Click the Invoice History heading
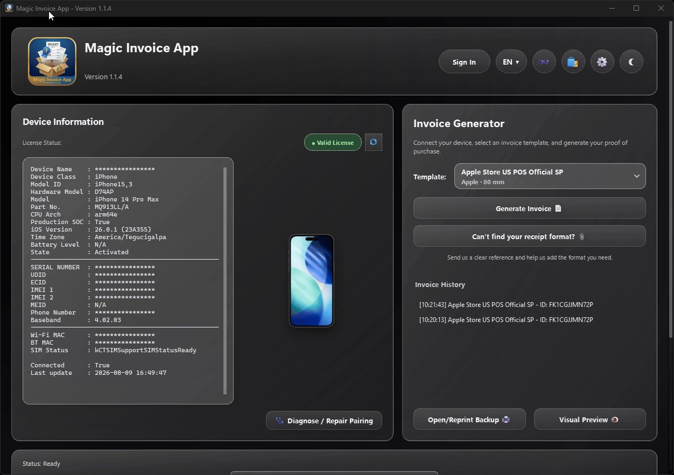 [x=440, y=284]
